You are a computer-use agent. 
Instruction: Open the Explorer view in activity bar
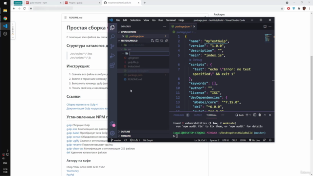pos(112,27)
